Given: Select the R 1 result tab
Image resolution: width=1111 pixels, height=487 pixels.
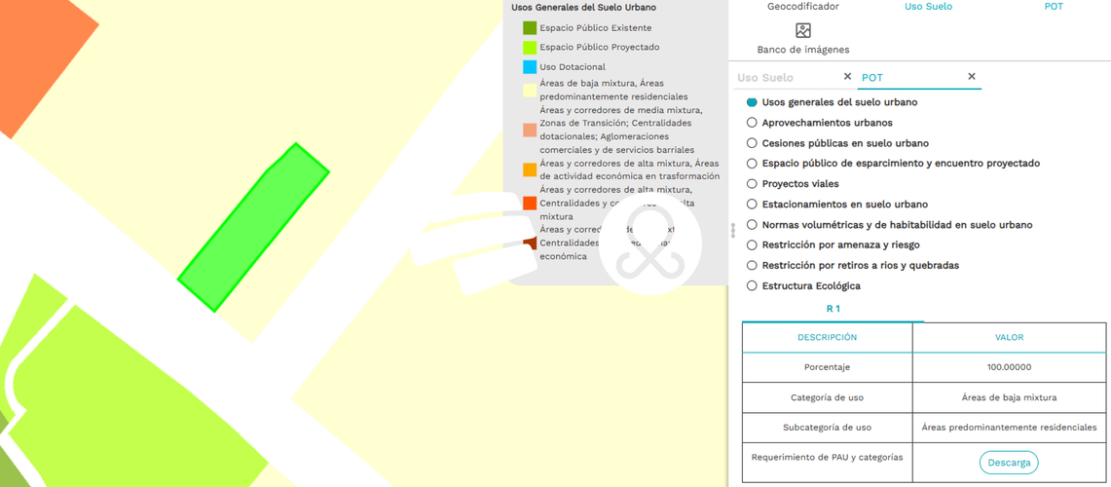Looking at the screenshot, I should (833, 309).
